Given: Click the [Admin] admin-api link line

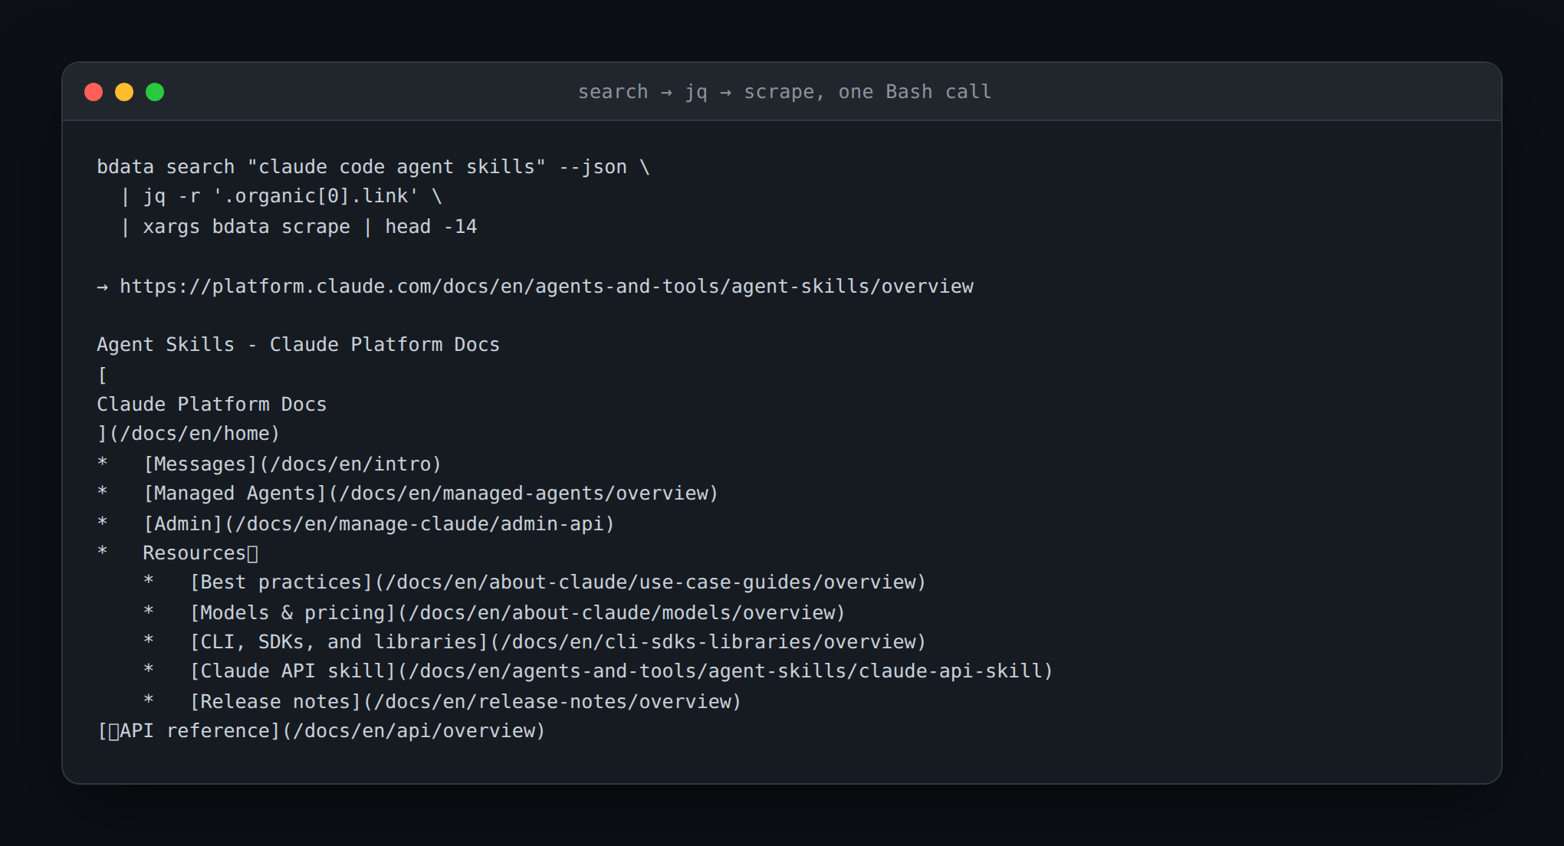Looking at the screenshot, I should 356,524.
